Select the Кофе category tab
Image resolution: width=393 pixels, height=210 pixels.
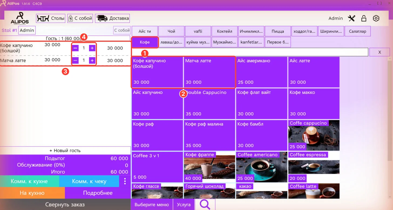(x=145, y=42)
